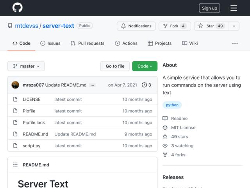Open the 3 commits count link
Viewport: 250px width, 188px height.
(x=146, y=85)
